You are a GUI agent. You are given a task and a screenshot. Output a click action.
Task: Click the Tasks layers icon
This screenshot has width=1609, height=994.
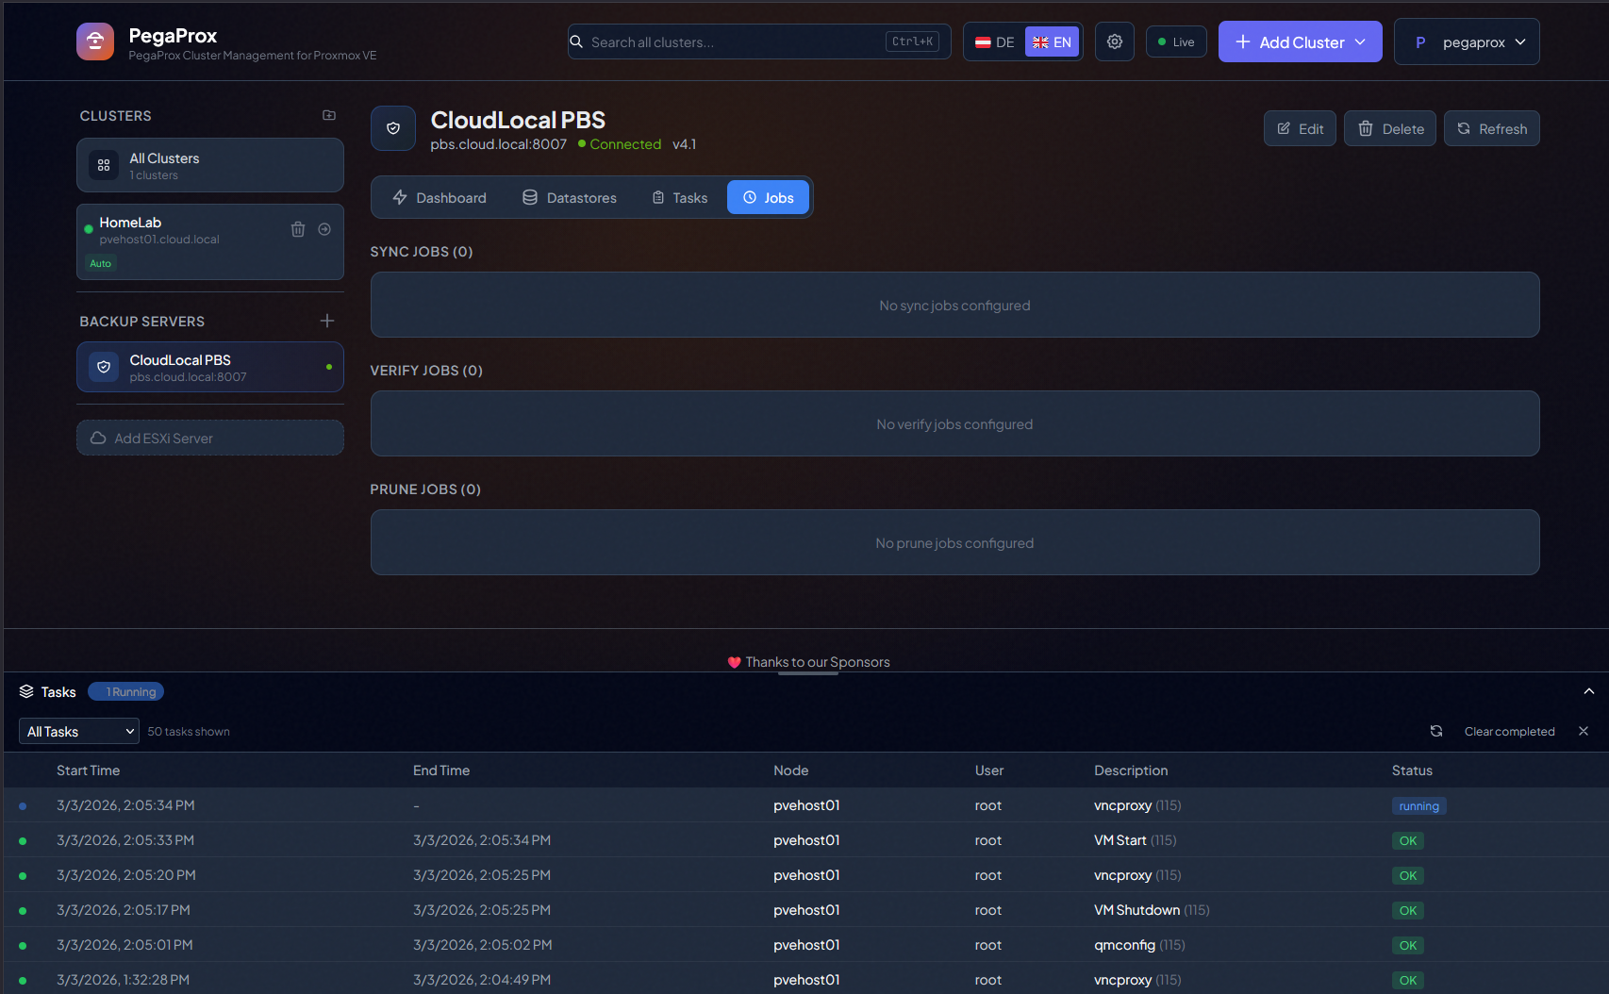[x=26, y=691]
